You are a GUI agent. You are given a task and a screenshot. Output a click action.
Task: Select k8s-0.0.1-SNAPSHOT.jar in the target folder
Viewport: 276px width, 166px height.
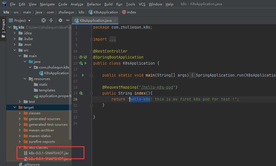pyautogui.click(x=48, y=153)
